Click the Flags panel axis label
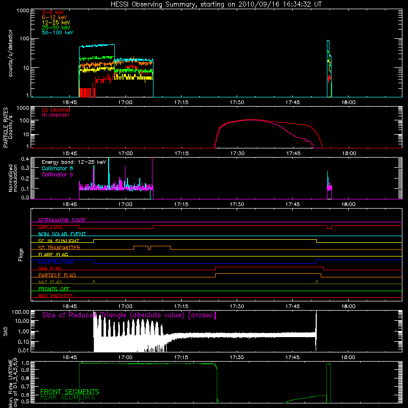 pyautogui.click(x=21, y=254)
